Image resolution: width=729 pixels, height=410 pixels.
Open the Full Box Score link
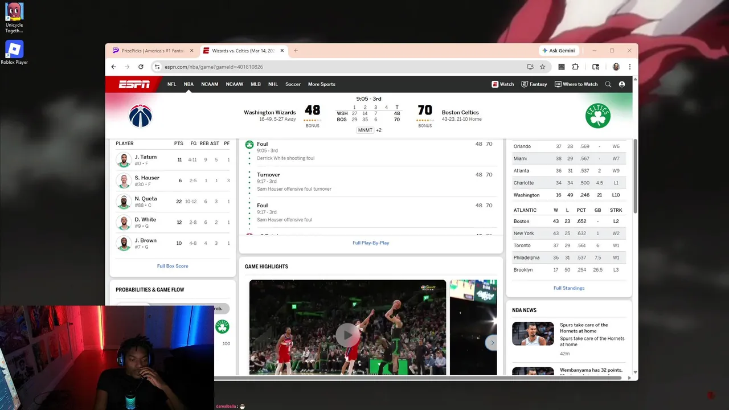(x=173, y=266)
